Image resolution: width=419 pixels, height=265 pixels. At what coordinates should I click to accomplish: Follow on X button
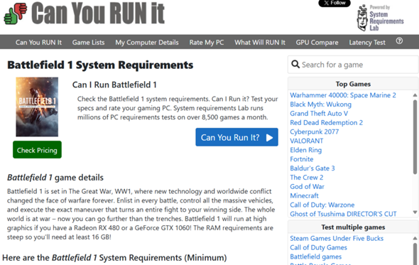point(334,4)
